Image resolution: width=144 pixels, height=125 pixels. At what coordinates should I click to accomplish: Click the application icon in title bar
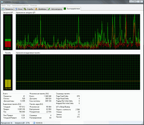[2, 2]
